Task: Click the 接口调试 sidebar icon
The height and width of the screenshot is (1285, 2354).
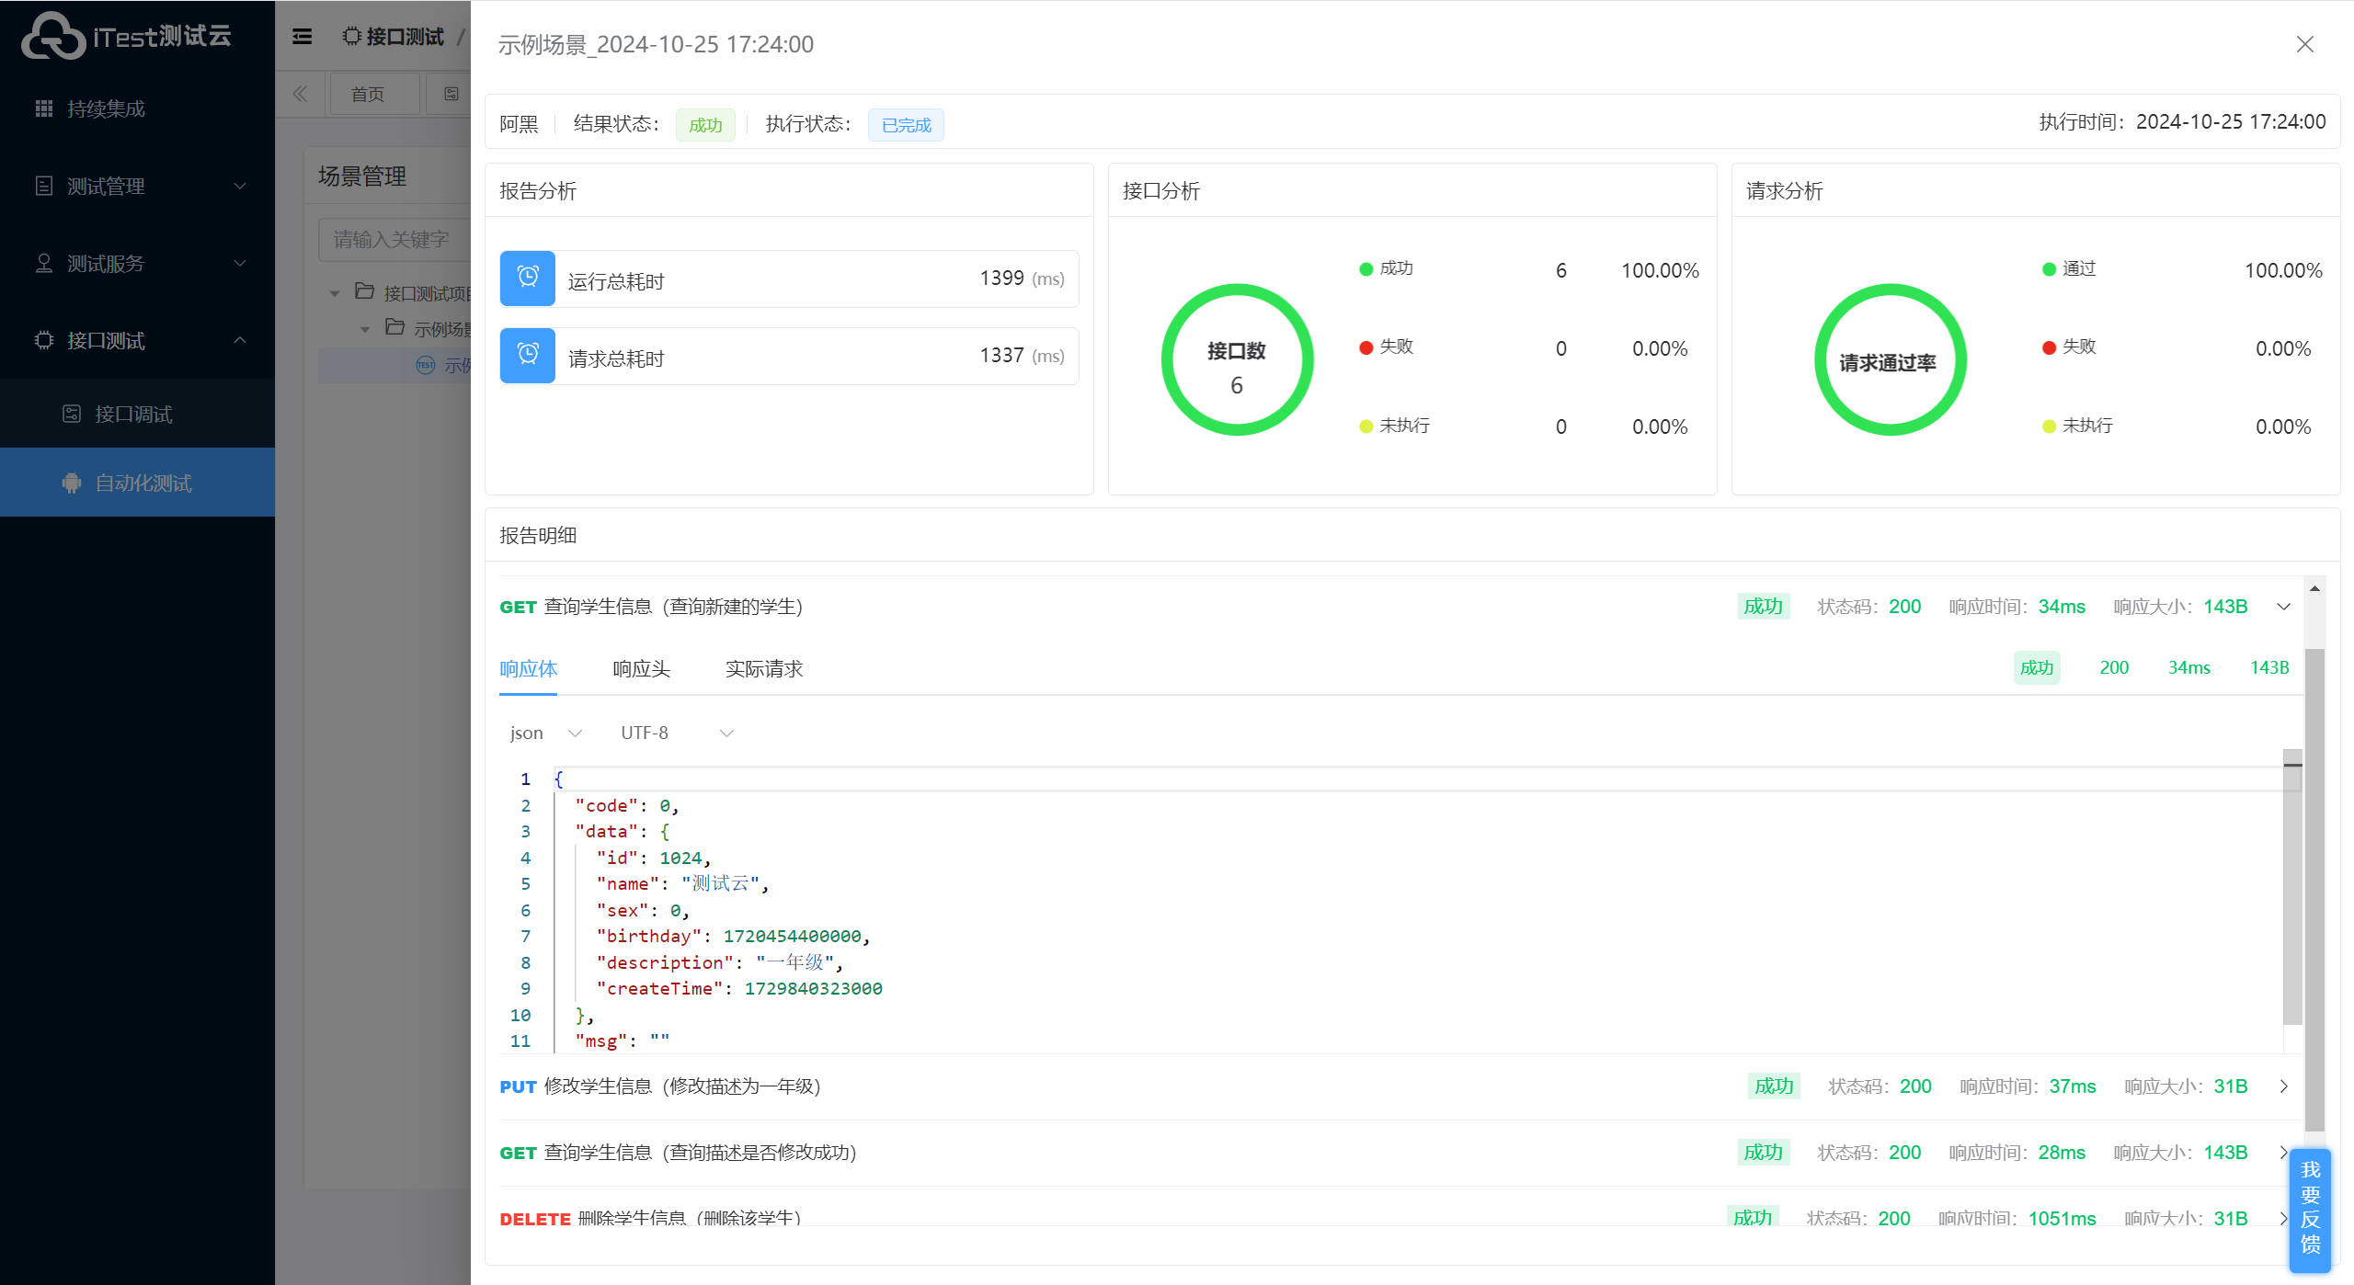Action: click(72, 414)
